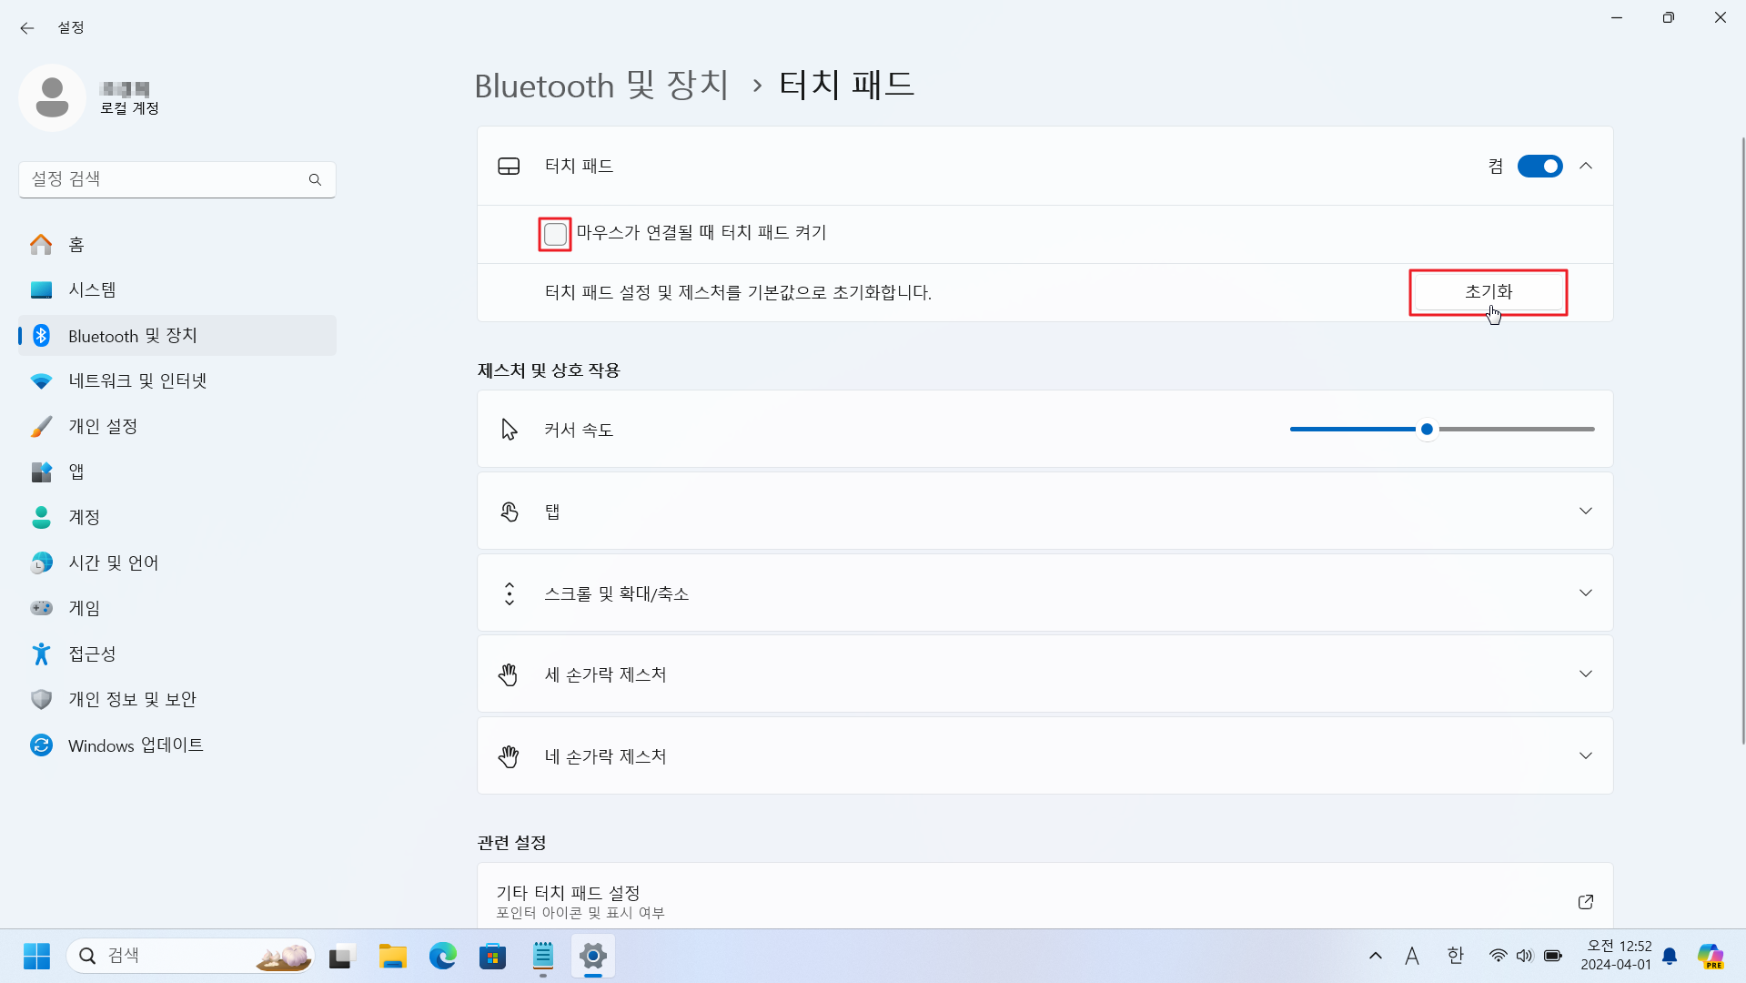The width and height of the screenshot is (1746, 983).
Task: Click the 초기화 reset button
Action: (x=1488, y=292)
